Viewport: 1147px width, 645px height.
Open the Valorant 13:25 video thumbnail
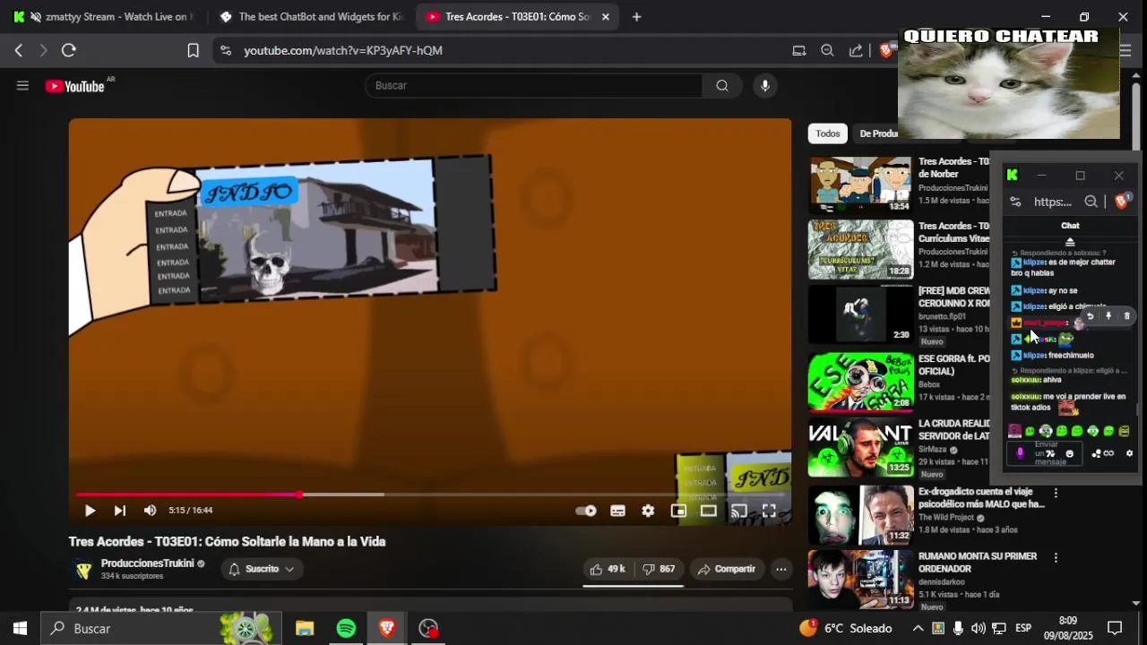(861, 447)
